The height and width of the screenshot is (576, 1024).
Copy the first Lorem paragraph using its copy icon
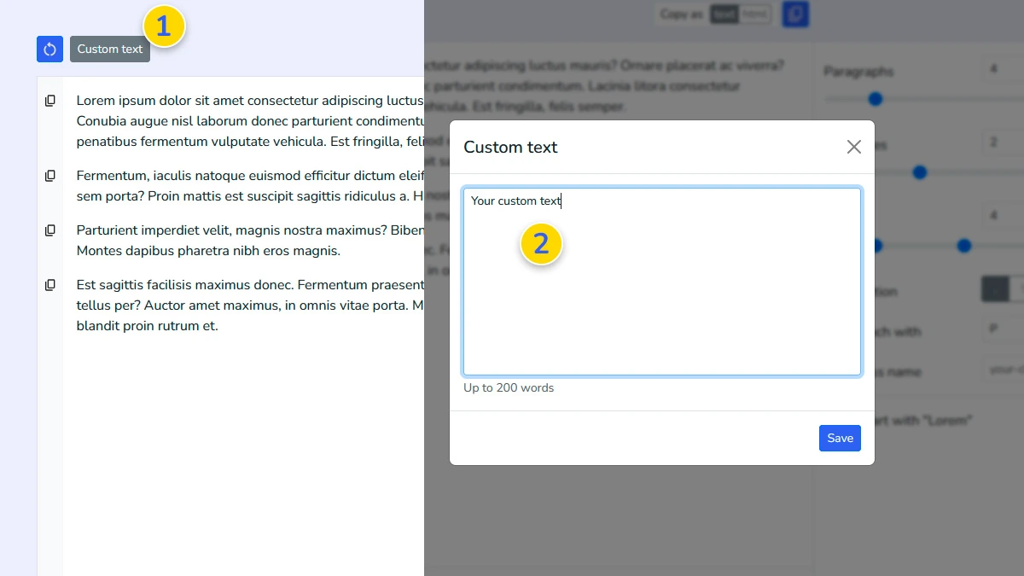(x=49, y=100)
